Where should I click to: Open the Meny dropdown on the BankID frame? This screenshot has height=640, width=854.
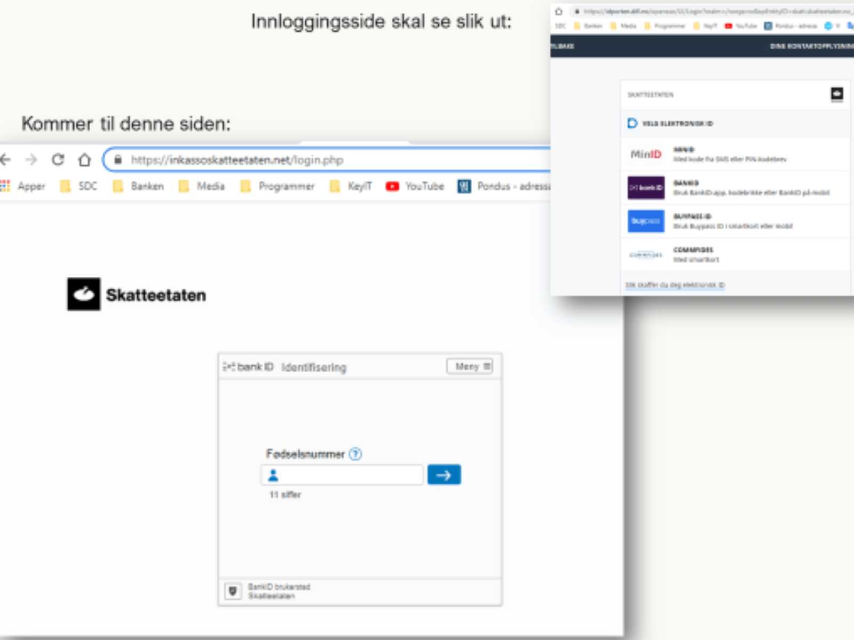469,366
